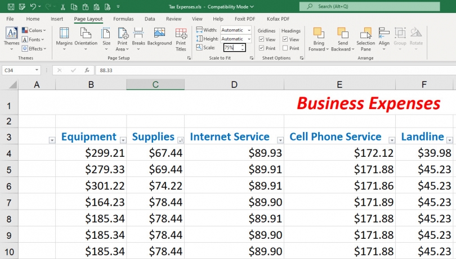Screen dimensions: 456x259
Task: Click the Orientation icon
Action: pyautogui.click(x=86, y=37)
